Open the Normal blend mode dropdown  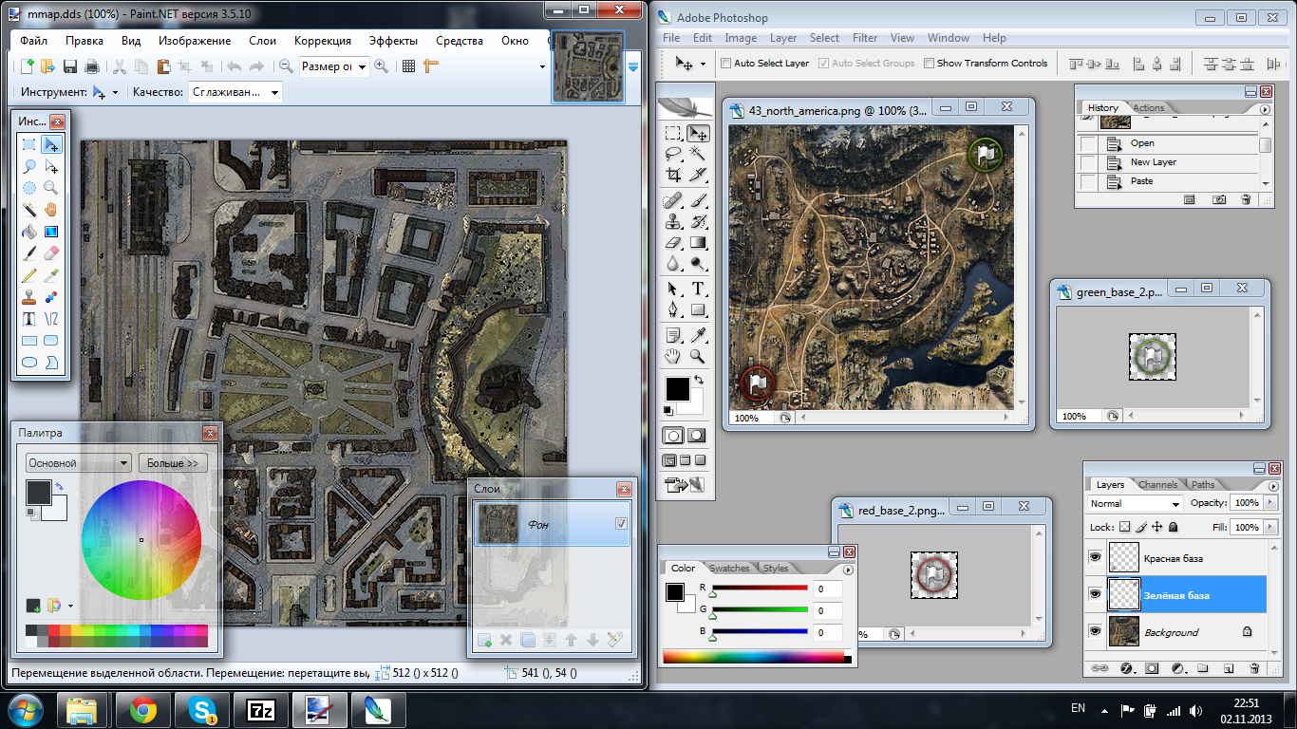(x=1136, y=503)
